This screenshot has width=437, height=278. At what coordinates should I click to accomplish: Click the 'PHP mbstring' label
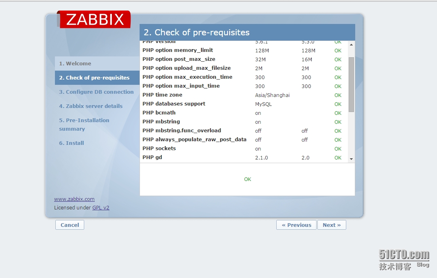tap(161, 121)
